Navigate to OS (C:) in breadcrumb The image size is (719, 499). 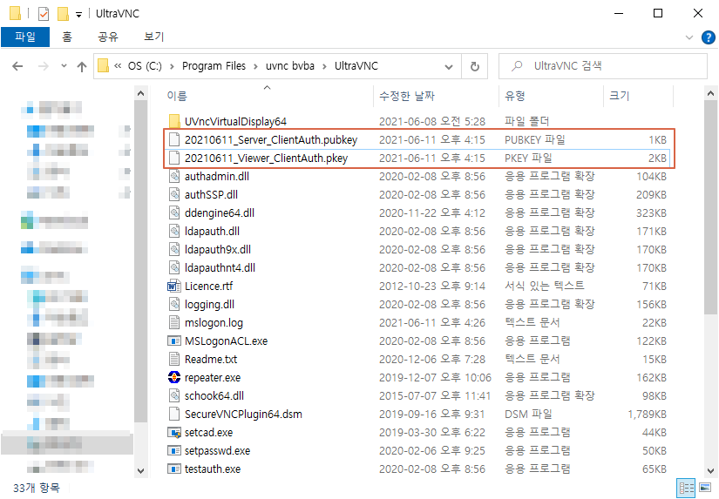click(x=145, y=66)
